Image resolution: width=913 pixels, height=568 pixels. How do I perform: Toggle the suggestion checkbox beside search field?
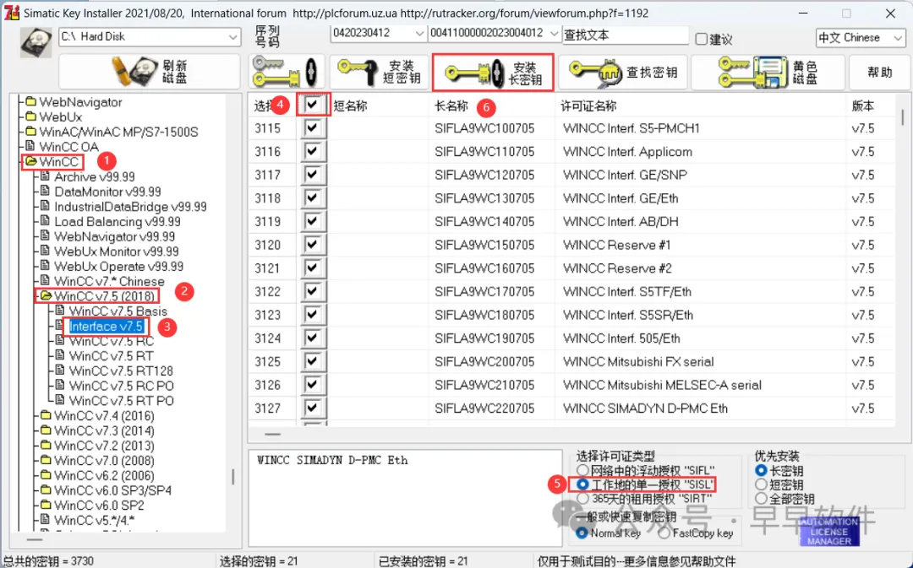point(702,39)
